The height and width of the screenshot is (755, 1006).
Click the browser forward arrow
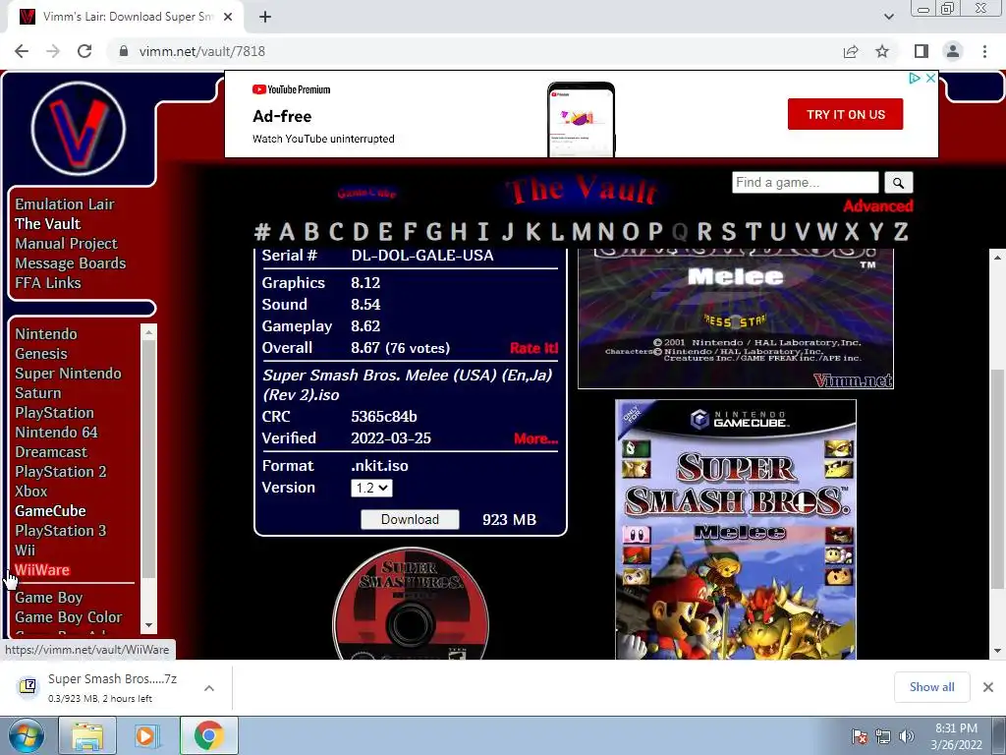pos(53,51)
